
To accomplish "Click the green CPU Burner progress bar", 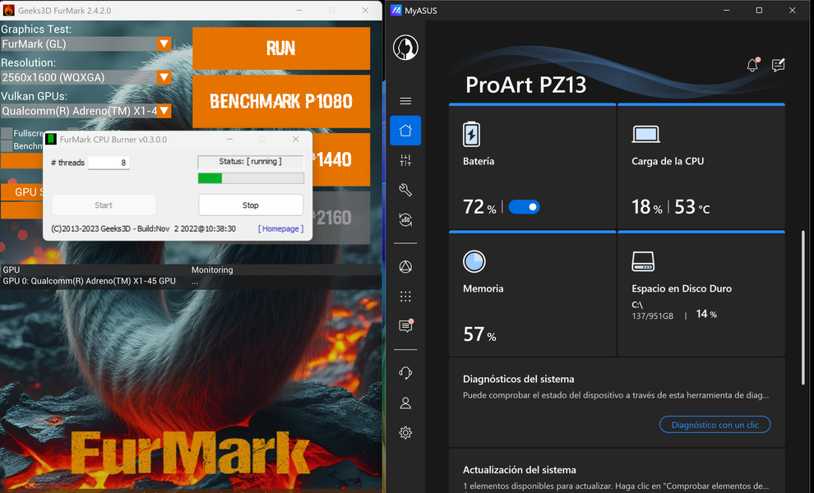I will [x=251, y=178].
